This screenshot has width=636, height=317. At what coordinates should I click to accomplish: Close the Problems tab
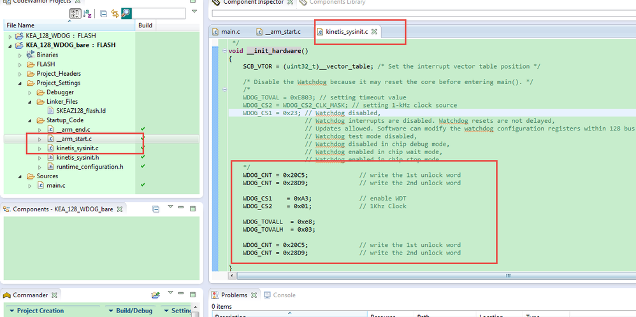click(x=254, y=295)
